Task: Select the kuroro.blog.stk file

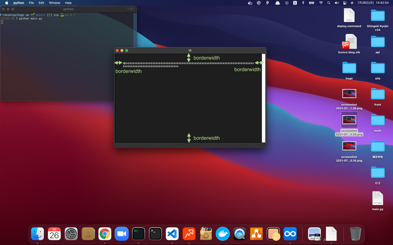Action: 349,44
